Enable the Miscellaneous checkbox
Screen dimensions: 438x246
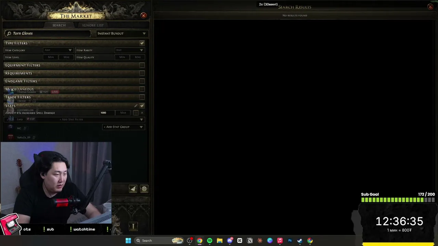[142, 89]
